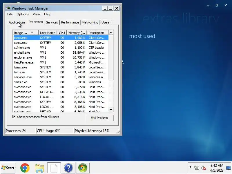Show hidden system tray icons
The width and height of the screenshot is (232, 174).
point(190,168)
